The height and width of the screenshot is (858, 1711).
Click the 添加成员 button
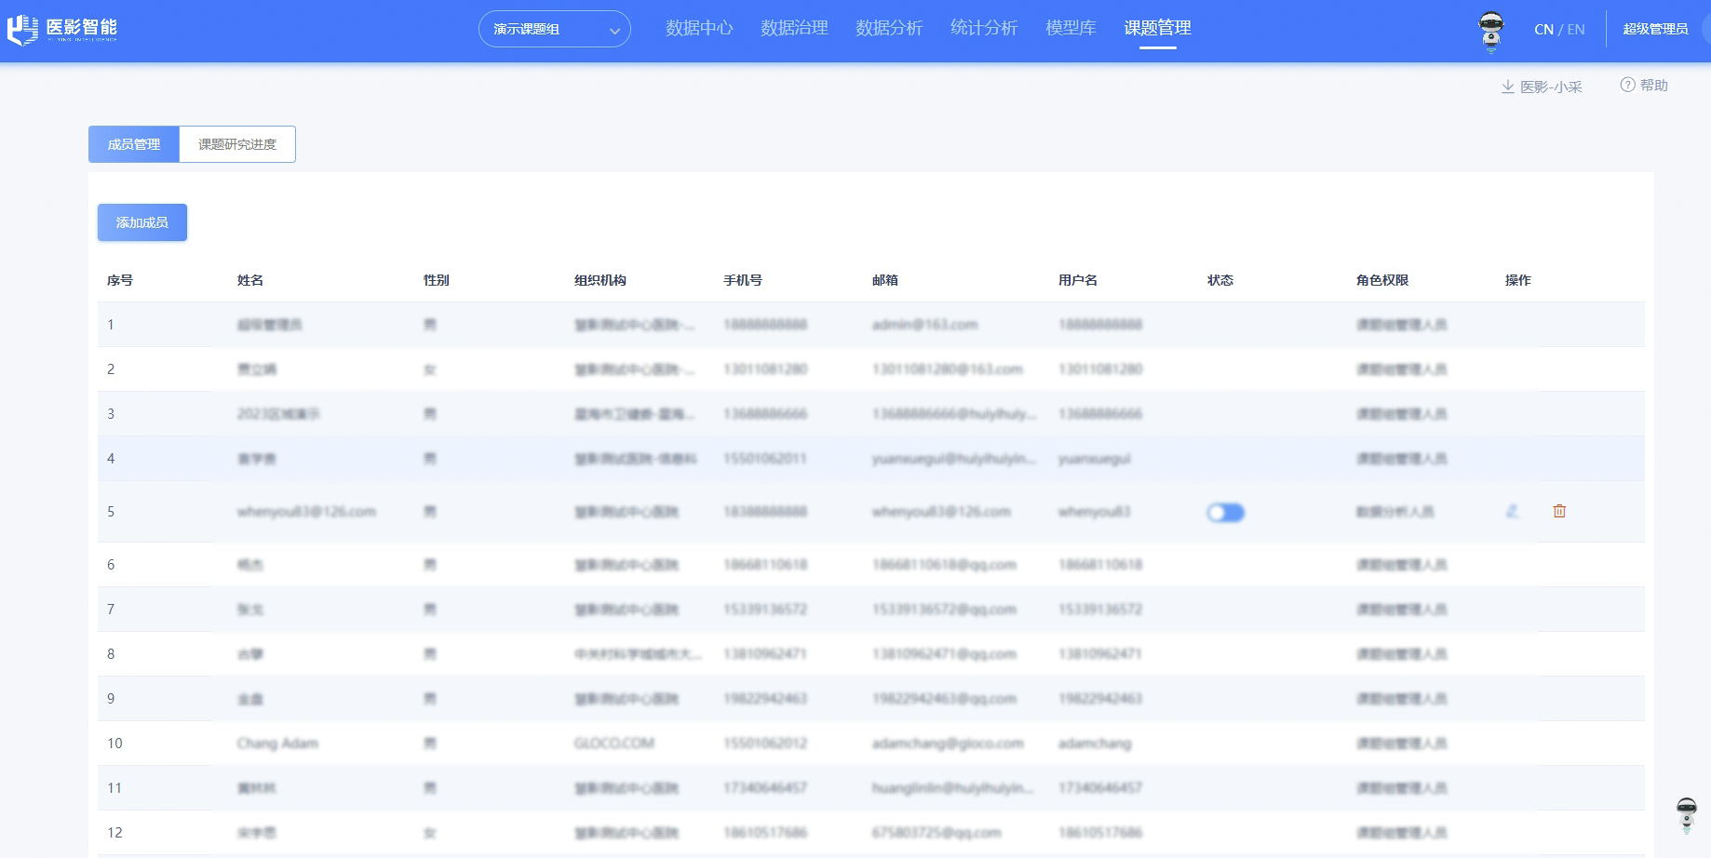tap(142, 222)
